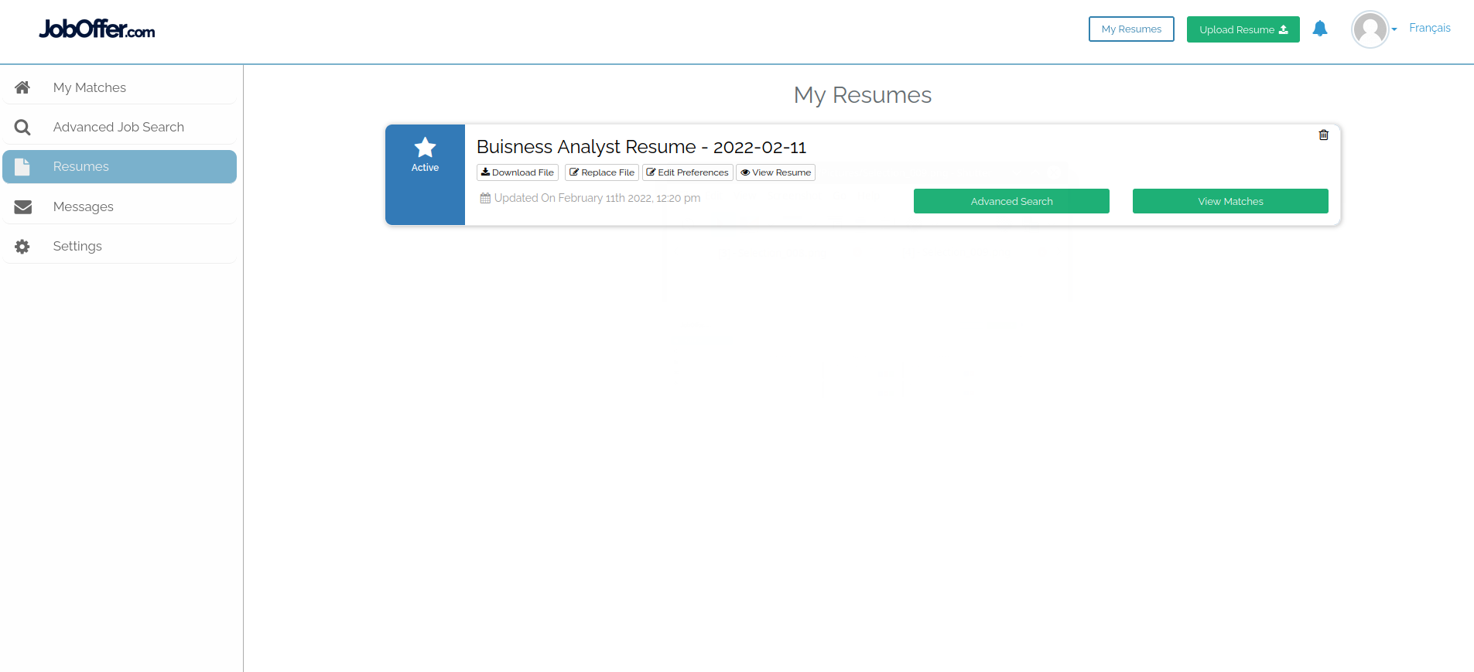
Task: Click the Upload Resume button
Action: [1243, 29]
